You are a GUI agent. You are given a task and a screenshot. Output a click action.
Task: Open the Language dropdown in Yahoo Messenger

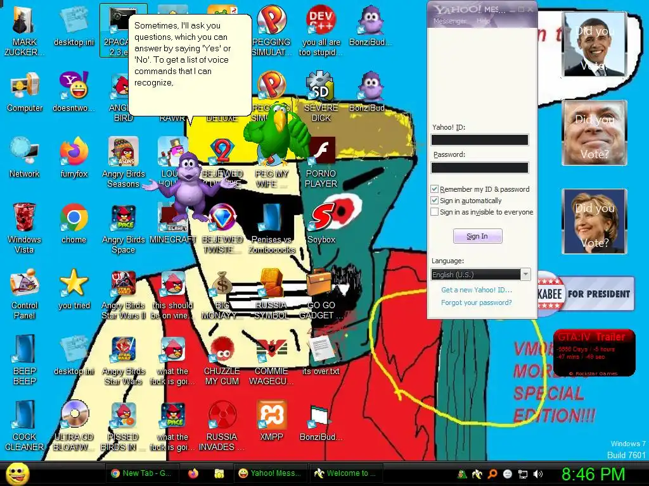[480, 275]
